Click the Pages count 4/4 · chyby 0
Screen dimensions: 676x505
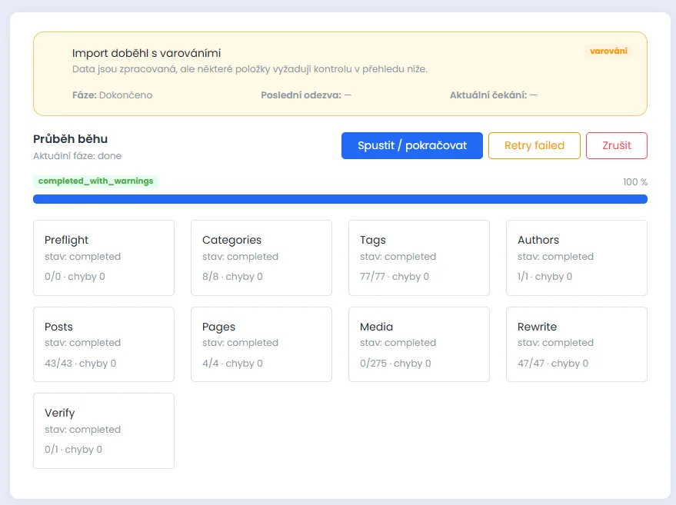click(x=232, y=364)
